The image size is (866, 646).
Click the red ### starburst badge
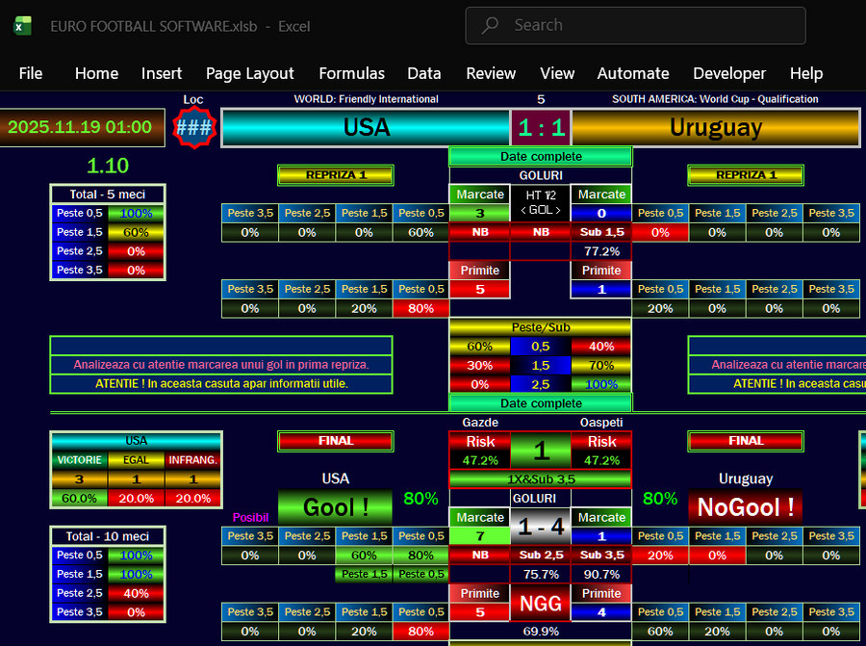coord(193,127)
